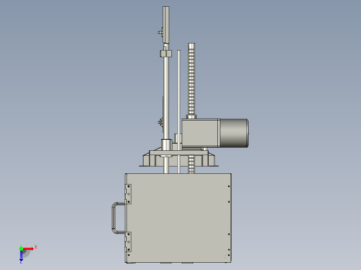361x270 pixels.
Task: Select the large cabinet side panel
Action: coord(179,218)
